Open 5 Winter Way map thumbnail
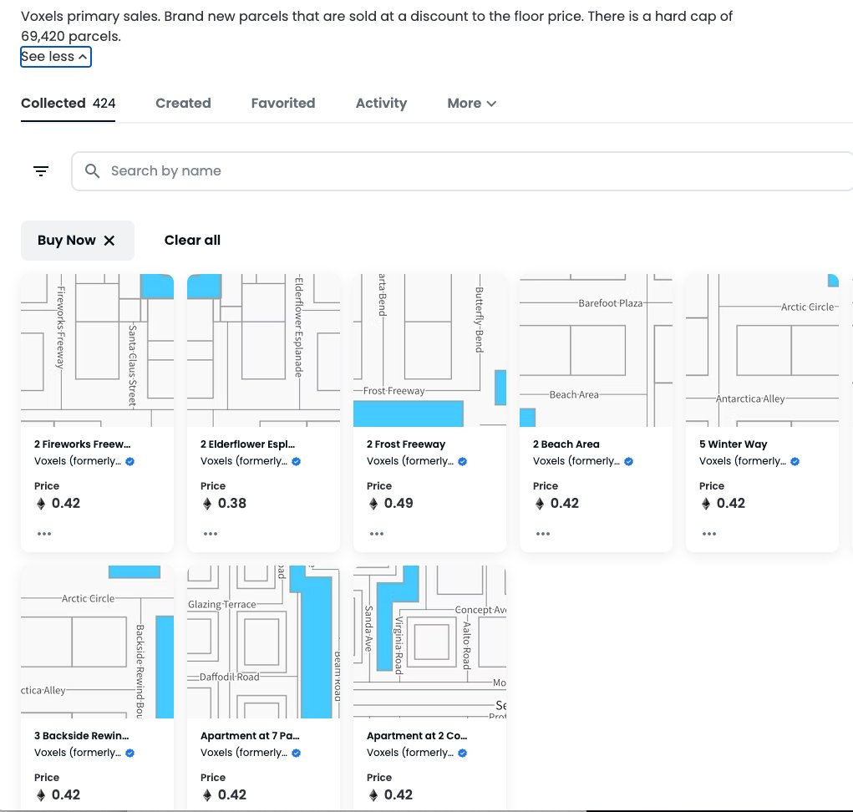The width and height of the screenshot is (853, 812). click(x=763, y=350)
